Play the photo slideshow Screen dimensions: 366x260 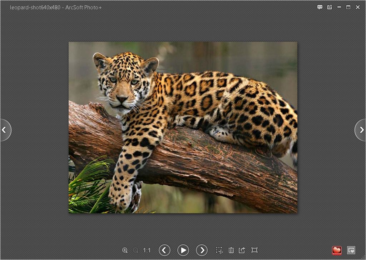coord(183,250)
